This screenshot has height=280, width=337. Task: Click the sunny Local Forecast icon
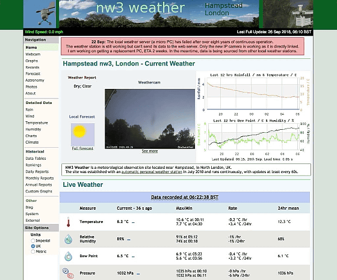[x=82, y=135]
